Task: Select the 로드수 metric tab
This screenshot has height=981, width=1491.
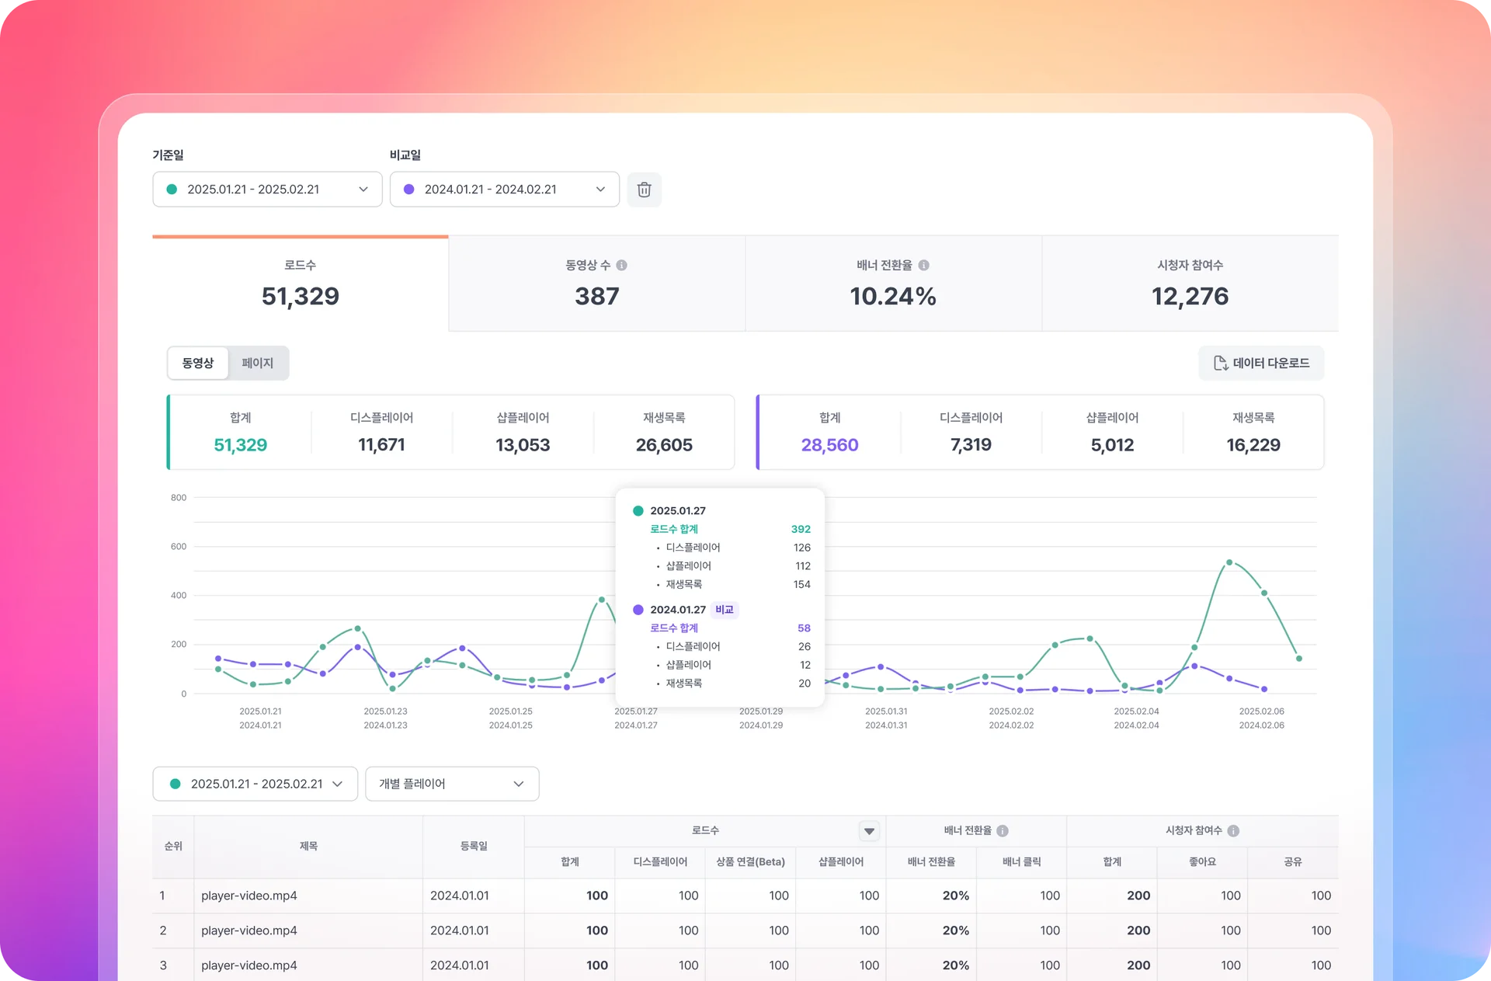Action: 301,284
